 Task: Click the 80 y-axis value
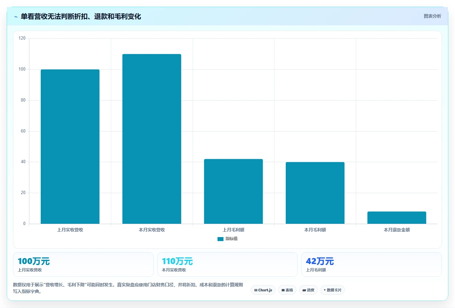(23, 100)
